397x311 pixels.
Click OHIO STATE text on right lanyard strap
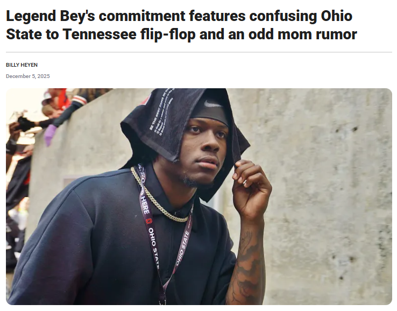pyautogui.click(x=183, y=247)
